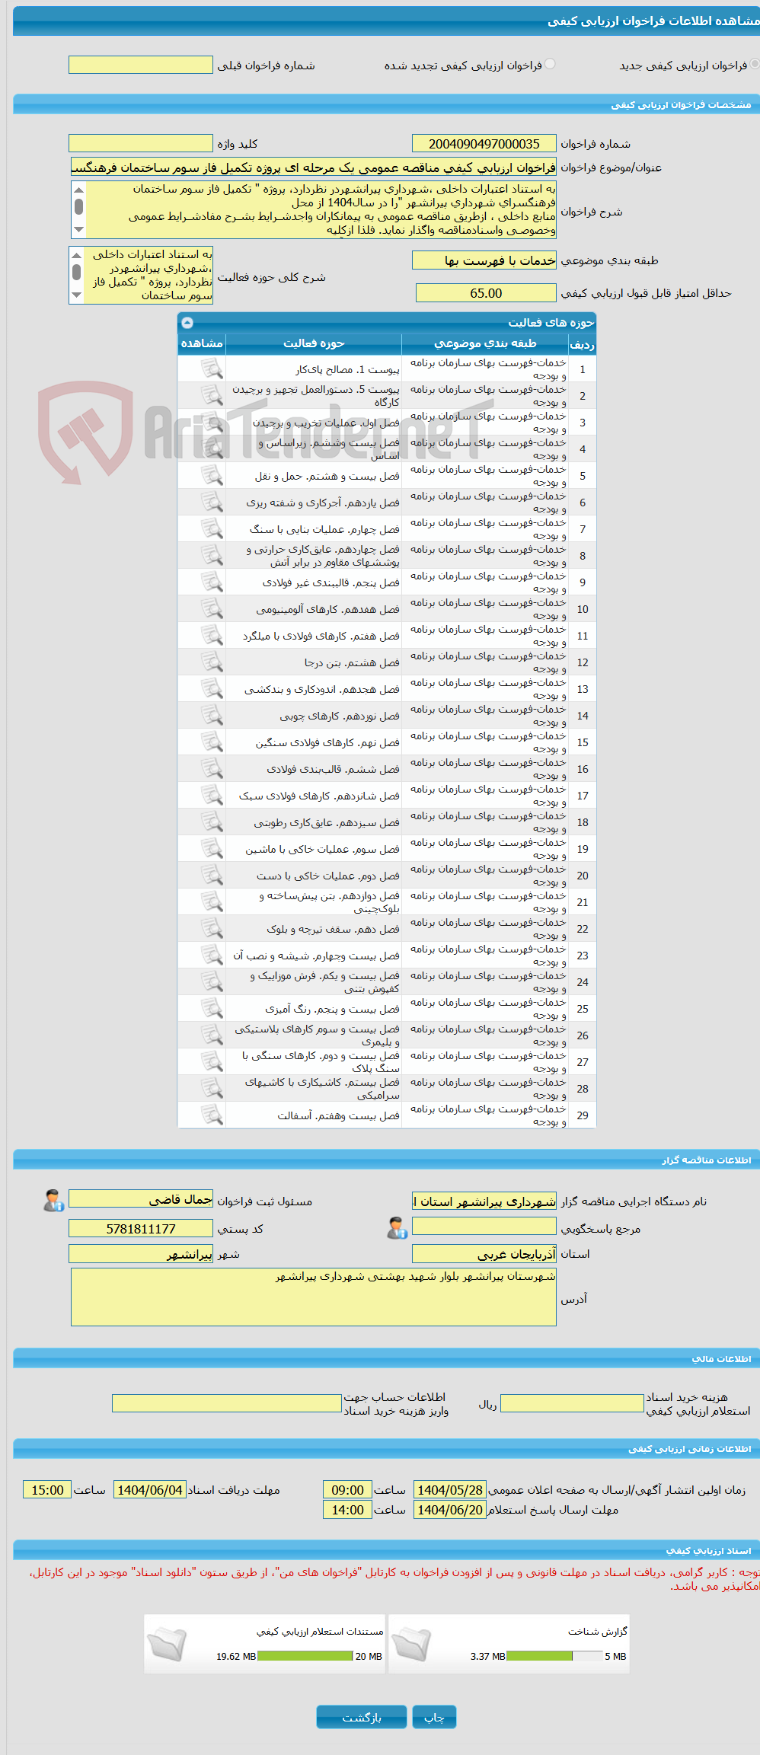This screenshot has height=1755, width=760.
Task: Click view magnifier icon in row 22
Action: point(211,929)
